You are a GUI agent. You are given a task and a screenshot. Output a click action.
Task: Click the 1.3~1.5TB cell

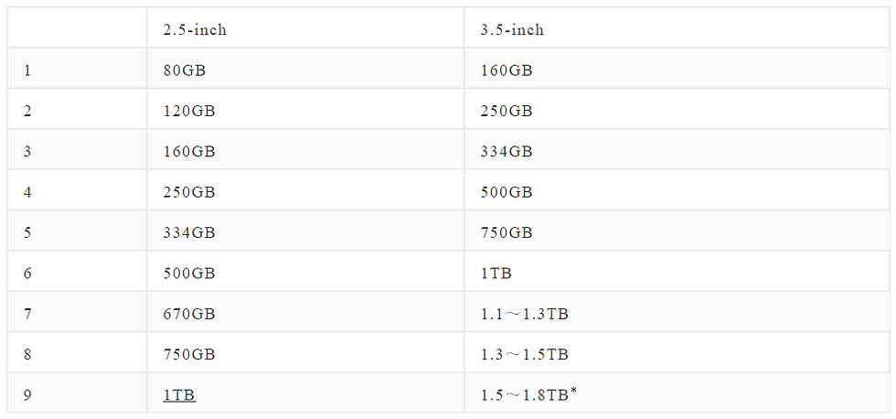tap(677, 353)
